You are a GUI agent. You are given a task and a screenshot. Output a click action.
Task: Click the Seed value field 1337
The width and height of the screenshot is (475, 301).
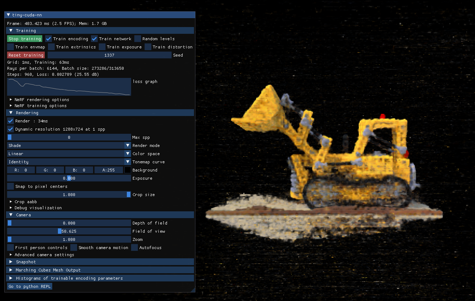pos(109,55)
